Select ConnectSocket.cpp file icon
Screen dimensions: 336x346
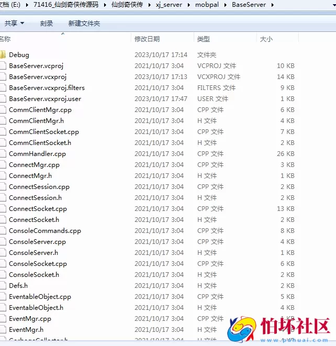click(x=3, y=209)
